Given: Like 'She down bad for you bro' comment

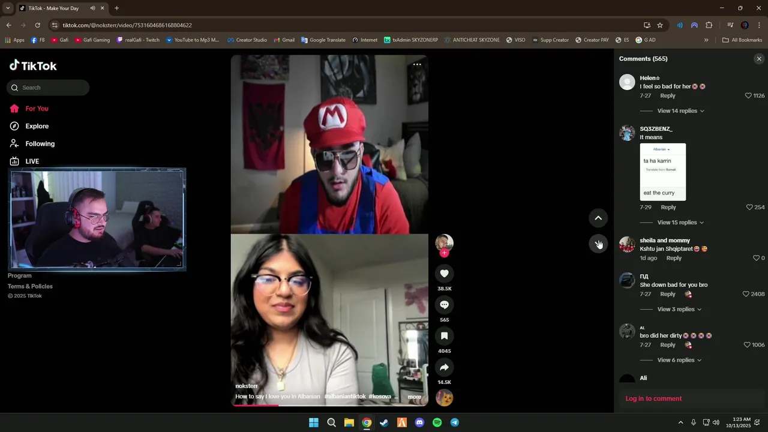Looking at the screenshot, I should (x=746, y=295).
